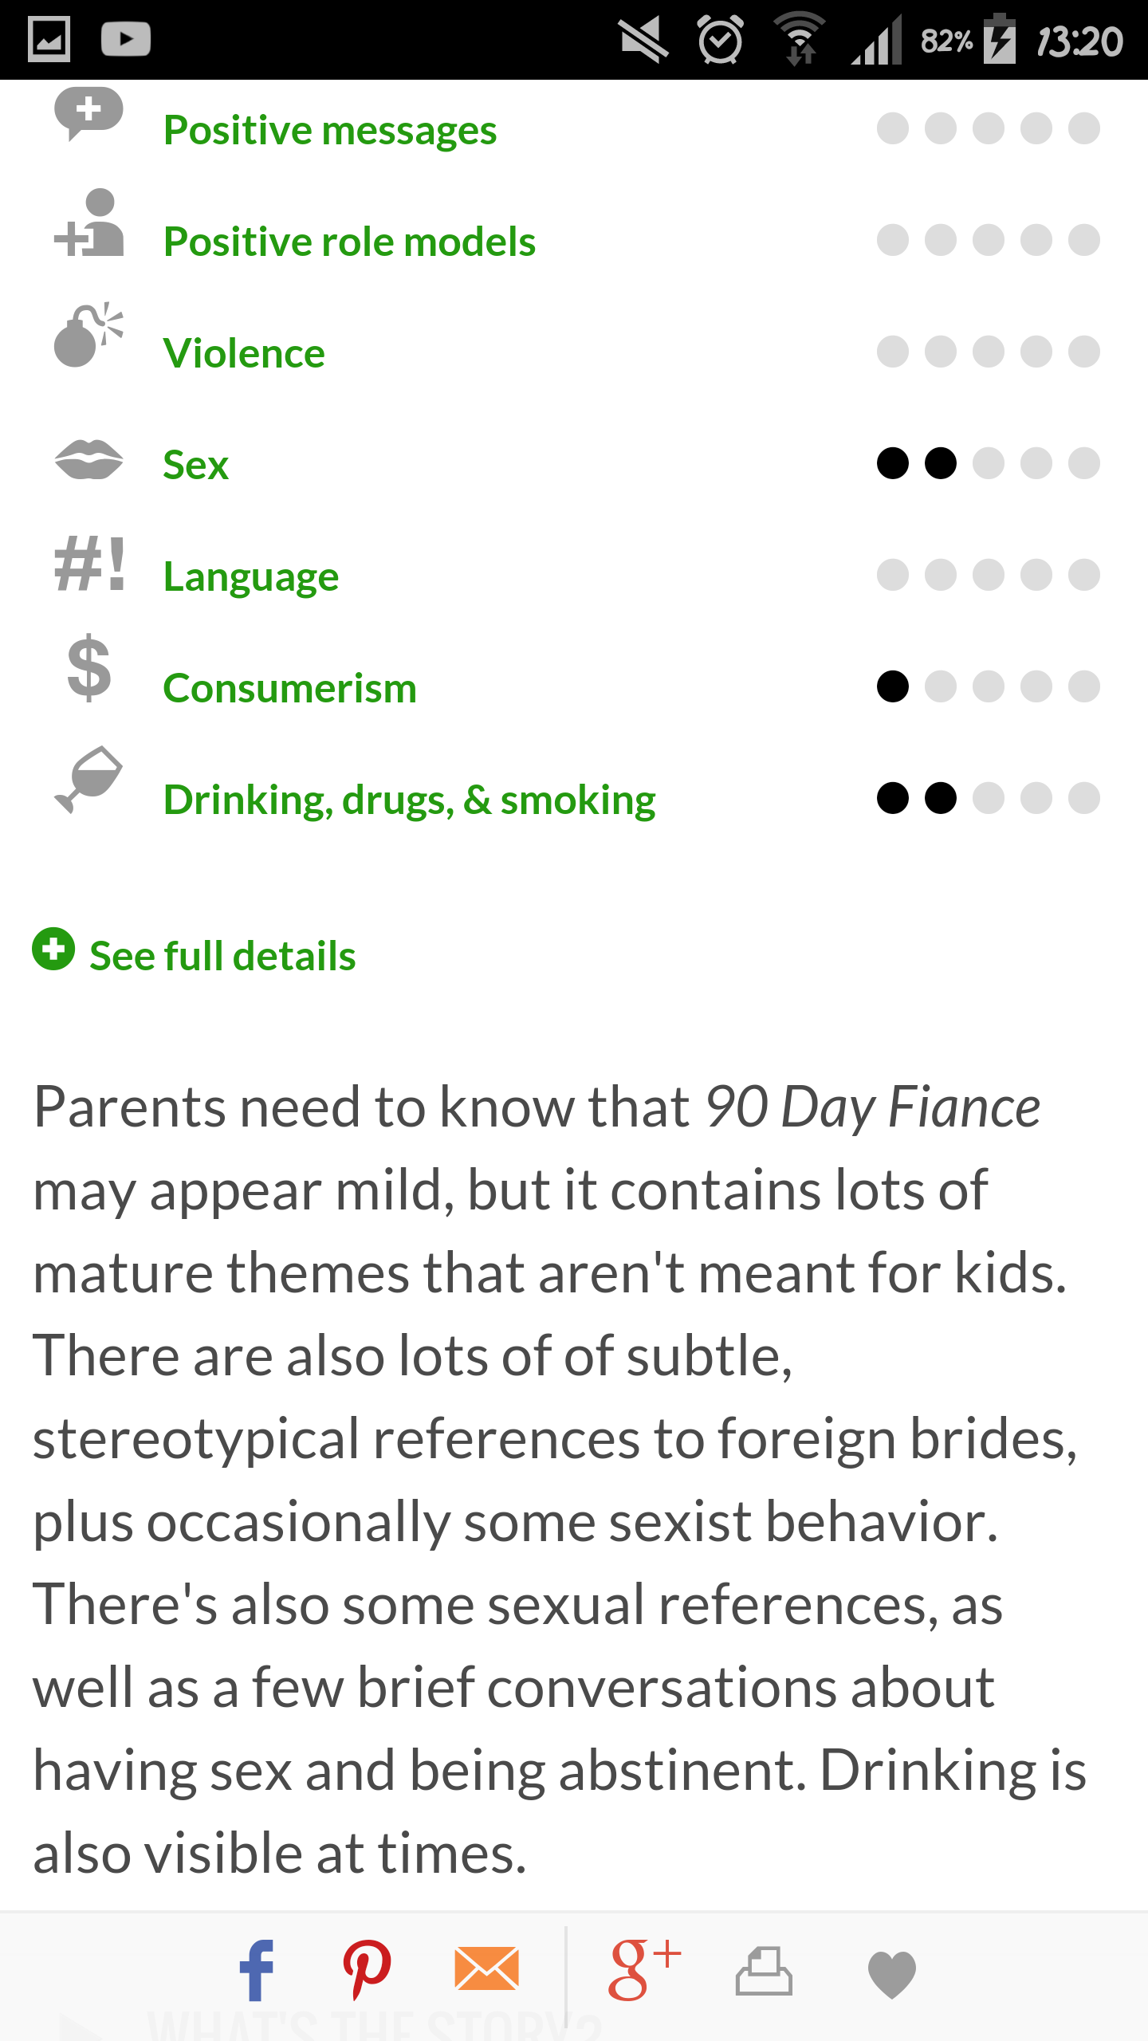Tap the YouTube notification icon

[126, 40]
